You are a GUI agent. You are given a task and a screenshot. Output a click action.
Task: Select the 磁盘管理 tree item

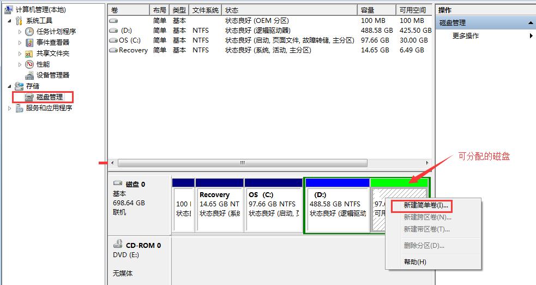50,97
